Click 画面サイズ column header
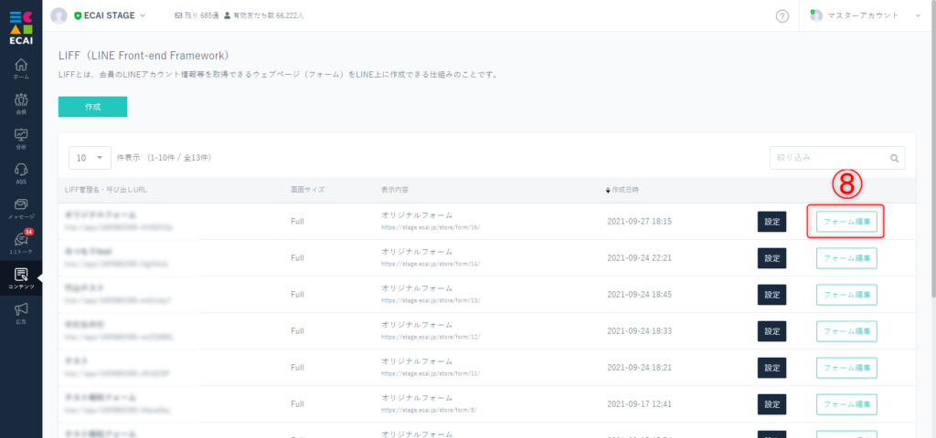936x438 pixels. coord(307,190)
